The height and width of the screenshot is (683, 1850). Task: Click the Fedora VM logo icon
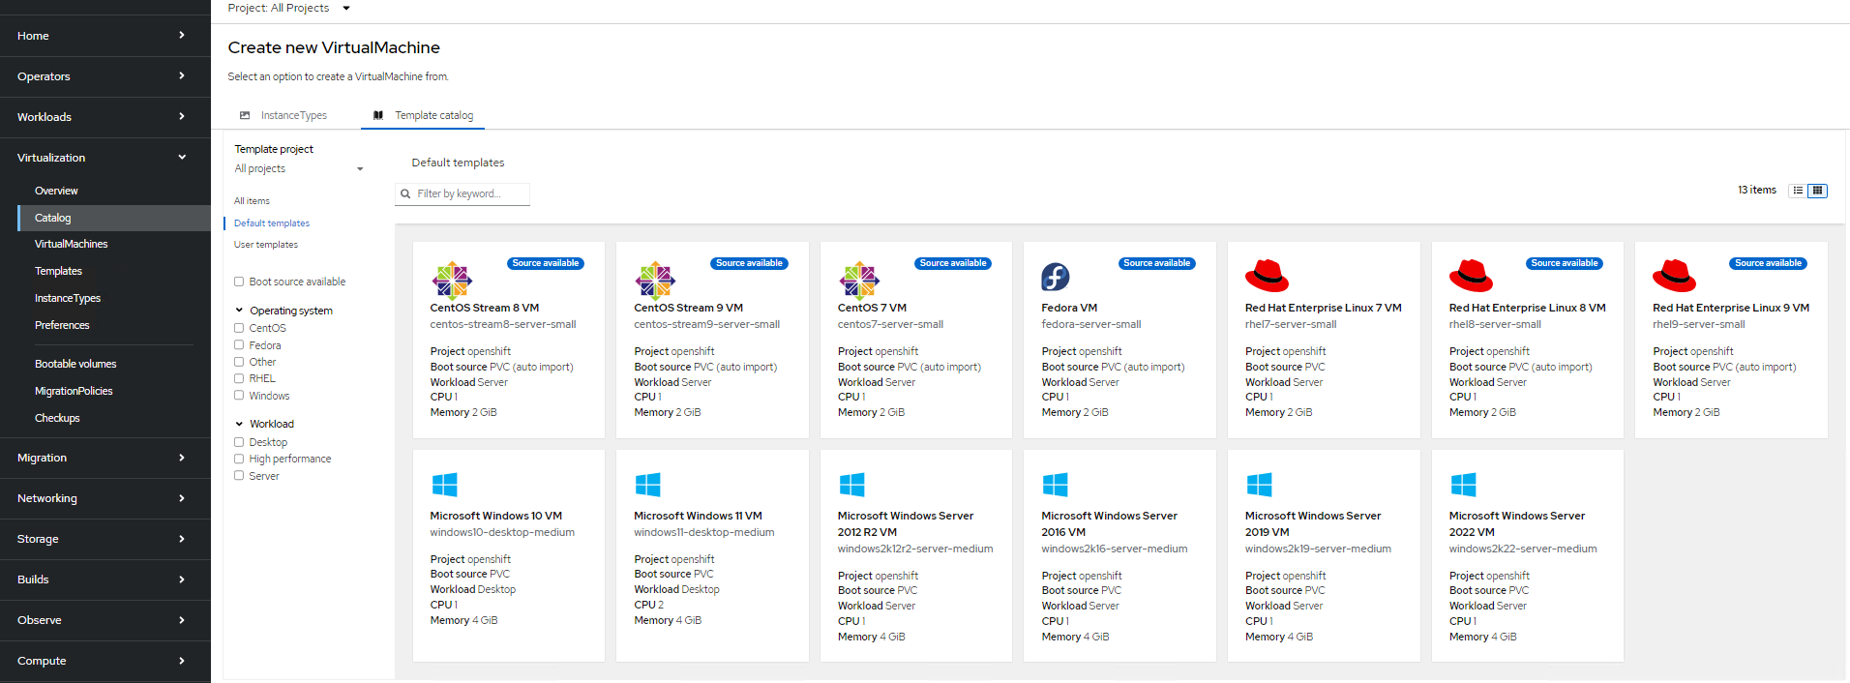(x=1056, y=277)
